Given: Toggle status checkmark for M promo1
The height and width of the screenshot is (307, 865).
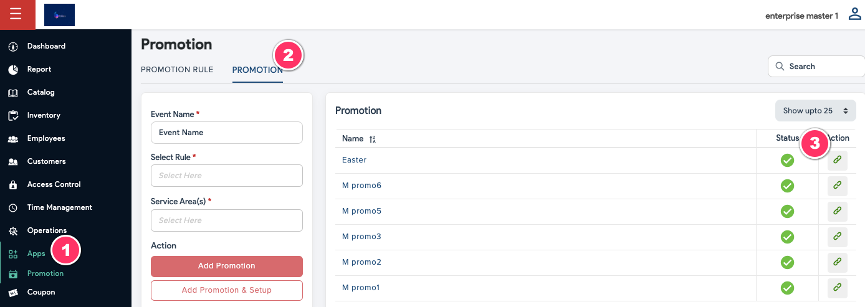Looking at the screenshot, I should (x=787, y=288).
